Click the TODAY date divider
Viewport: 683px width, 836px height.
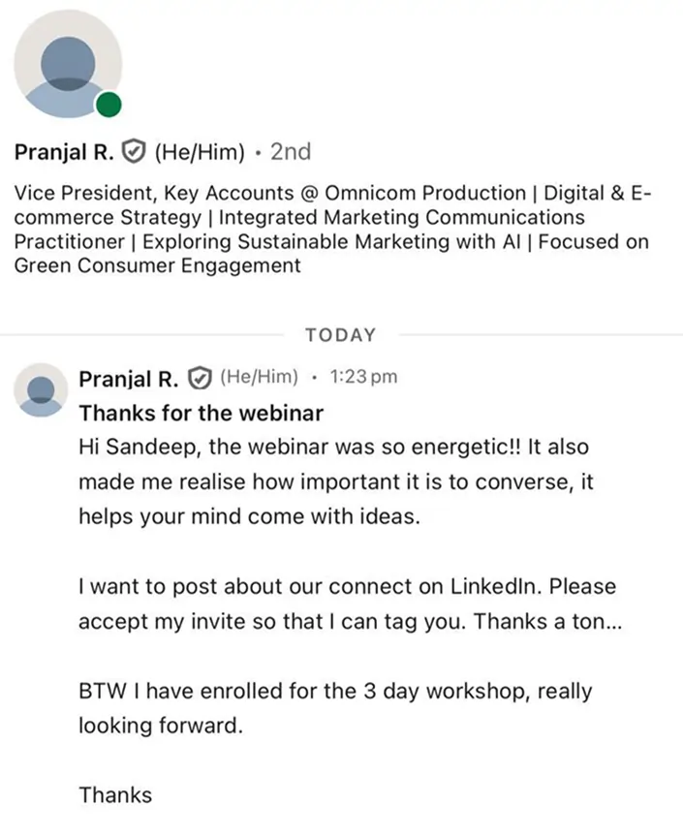click(340, 335)
